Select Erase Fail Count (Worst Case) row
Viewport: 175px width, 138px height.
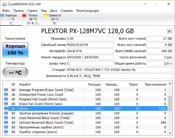pos(85,104)
